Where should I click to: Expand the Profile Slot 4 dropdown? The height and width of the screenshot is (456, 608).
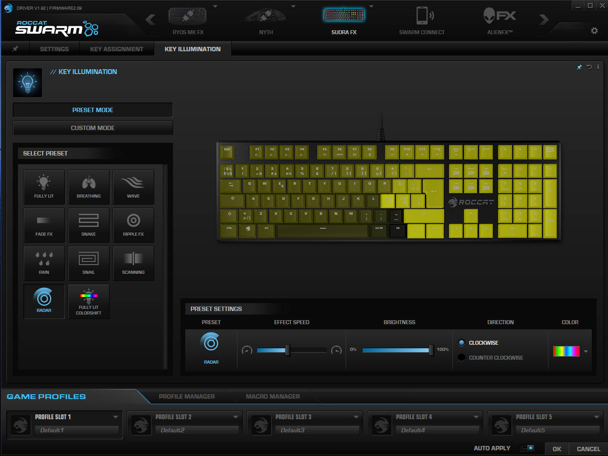coord(476,417)
